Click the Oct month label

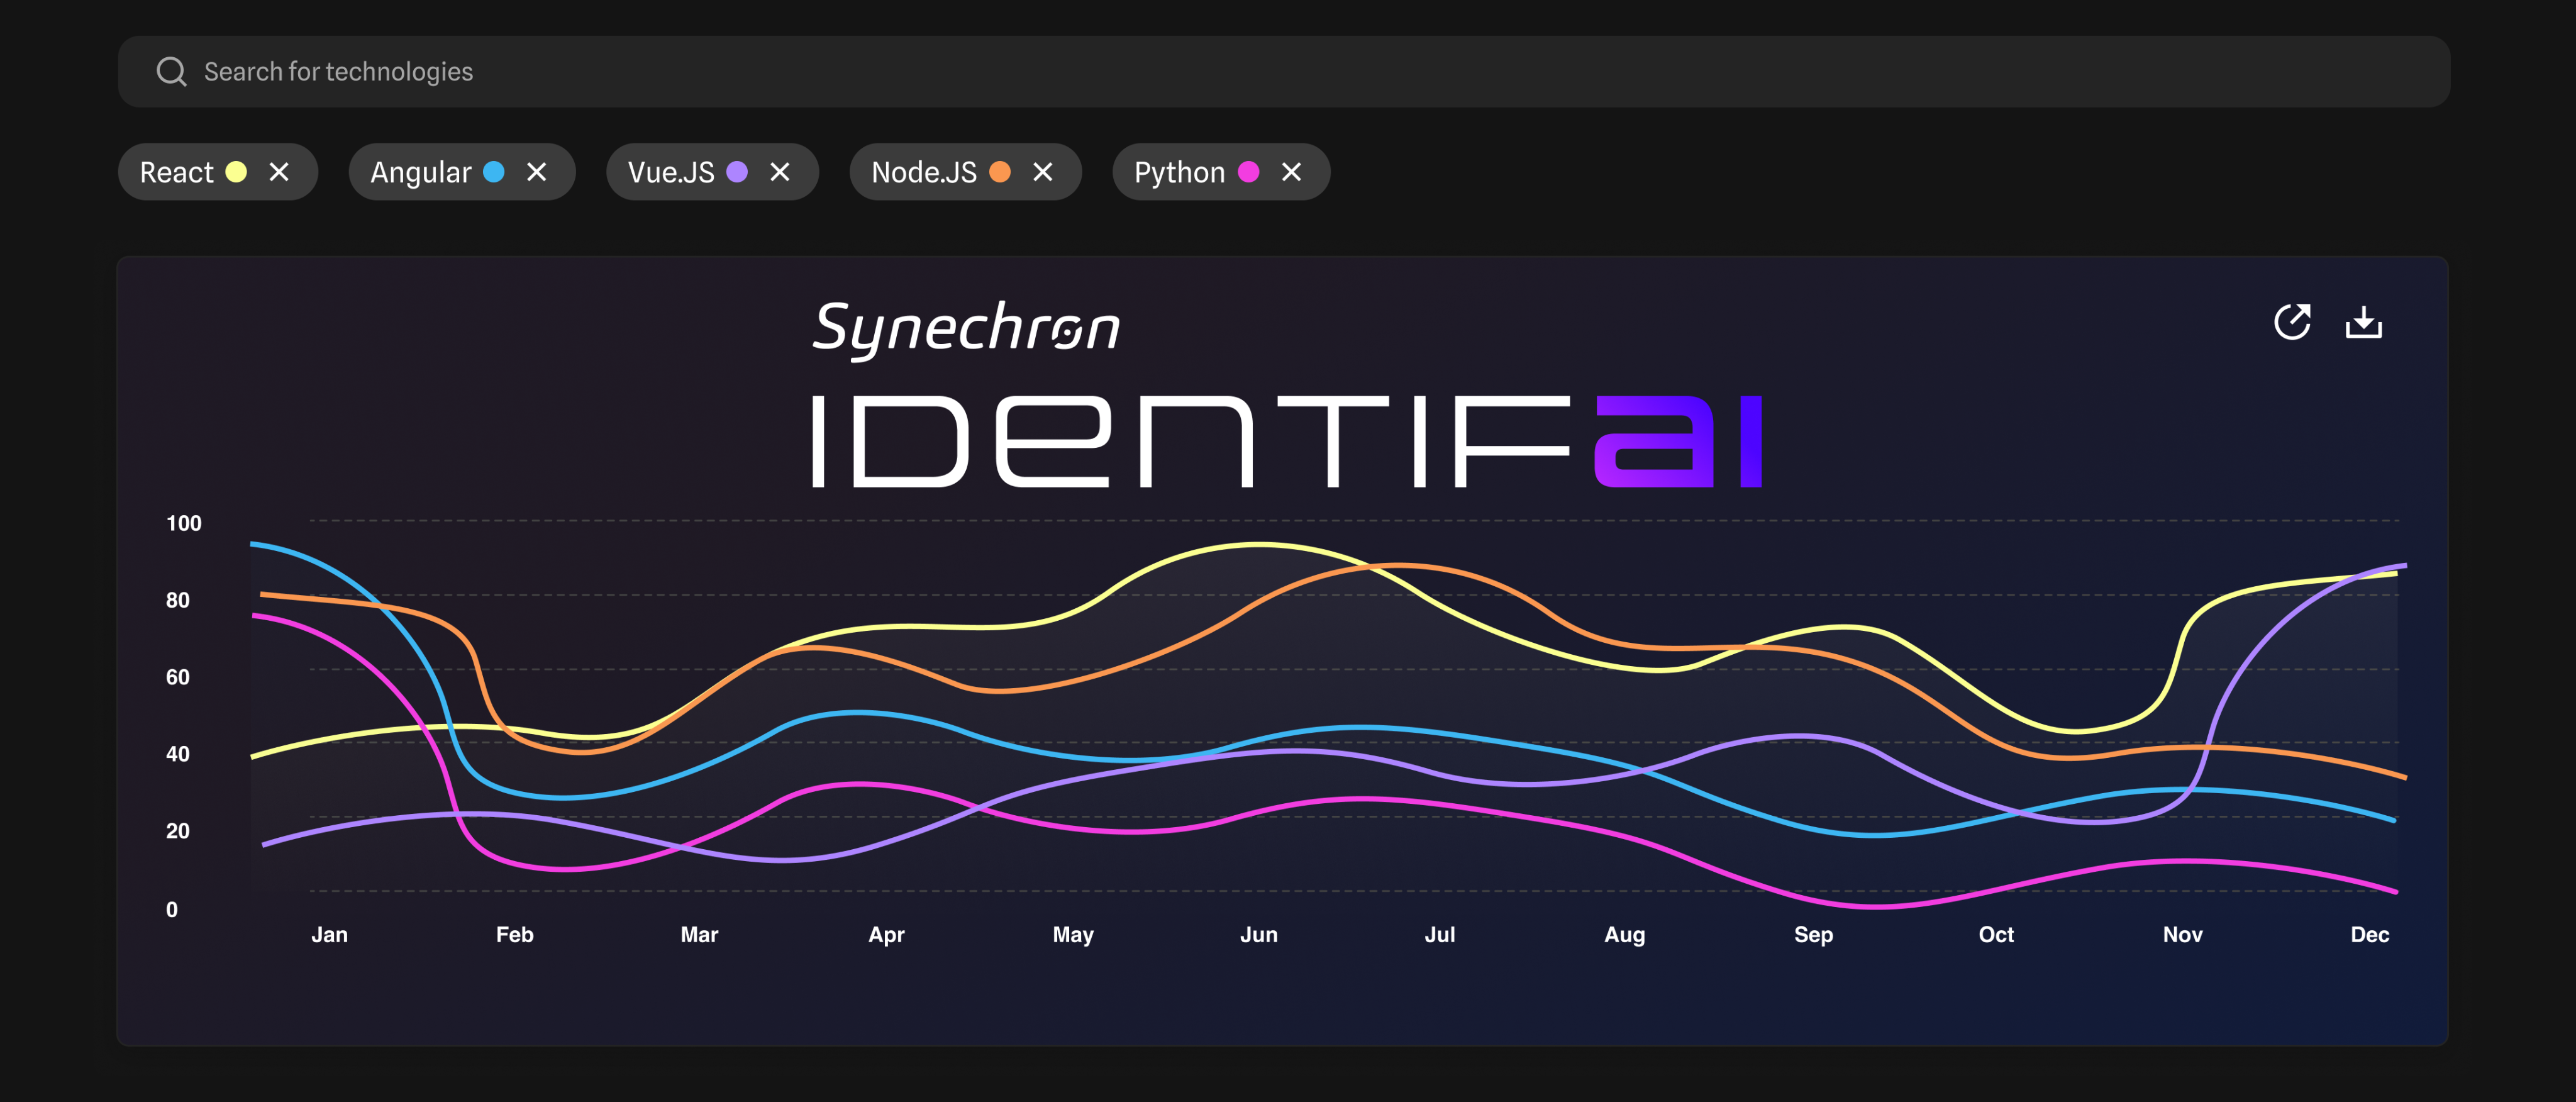[x=1996, y=934]
